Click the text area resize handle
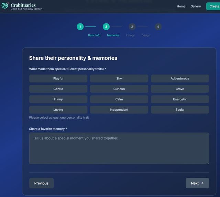Viewport: 220px width, 197px height. pyautogui.click(x=208, y=163)
